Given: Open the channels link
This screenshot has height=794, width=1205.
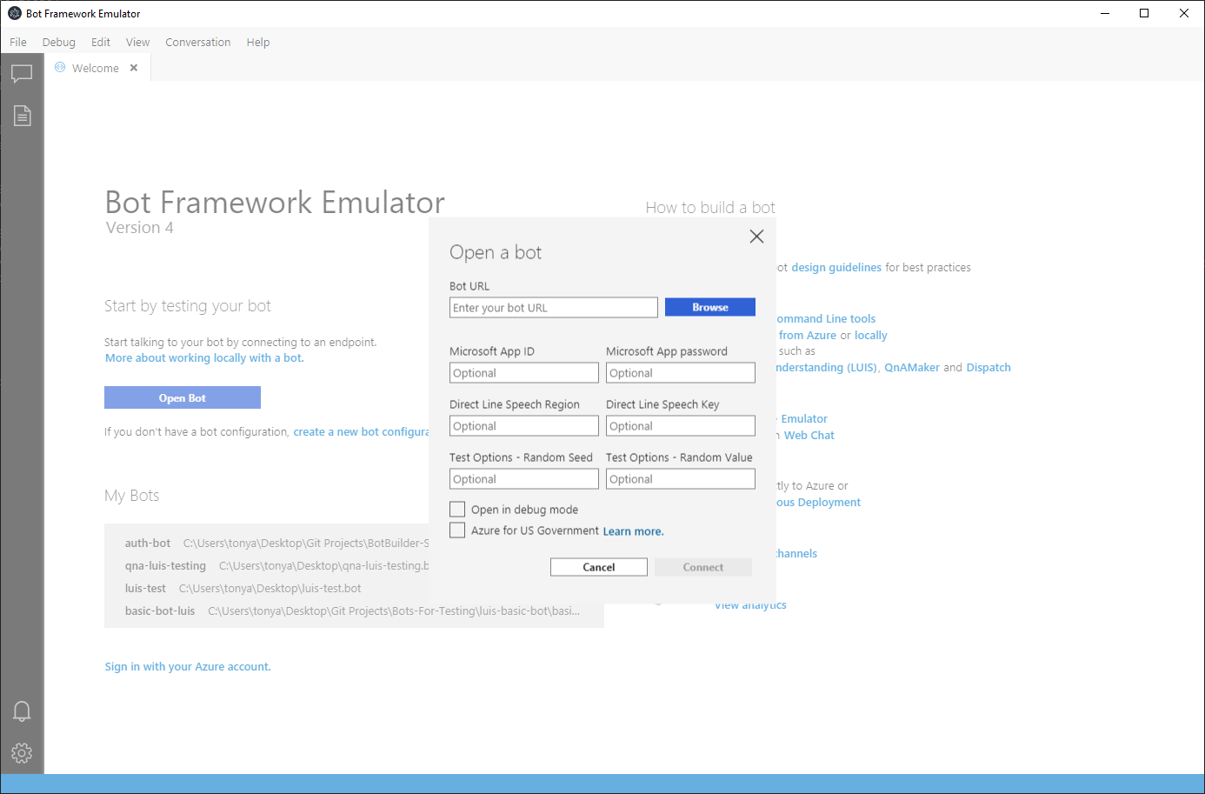Looking at the screenshot, I should [x=796, y=553].
